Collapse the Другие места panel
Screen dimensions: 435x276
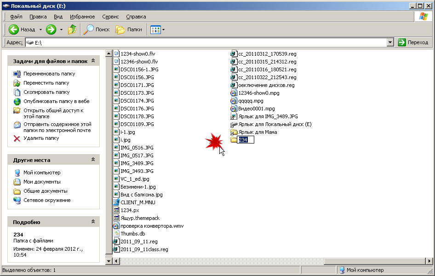pyautogui.click(x=93, y=160)
